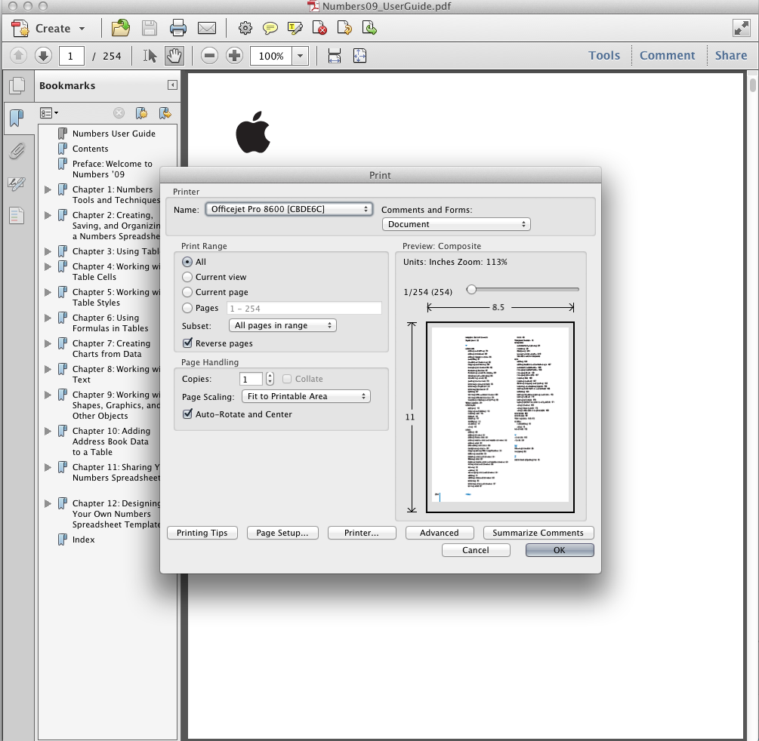This screenshot has height=741, width=759.
Task: Click the Advanced button
Action: [439, 533]
